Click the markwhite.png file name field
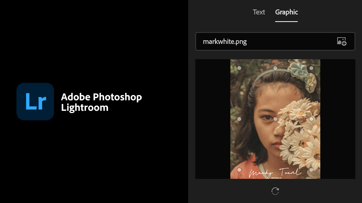 [x=263, y=42]
